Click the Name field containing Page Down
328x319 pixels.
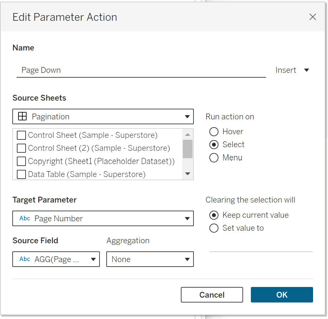tap(141, 70)
